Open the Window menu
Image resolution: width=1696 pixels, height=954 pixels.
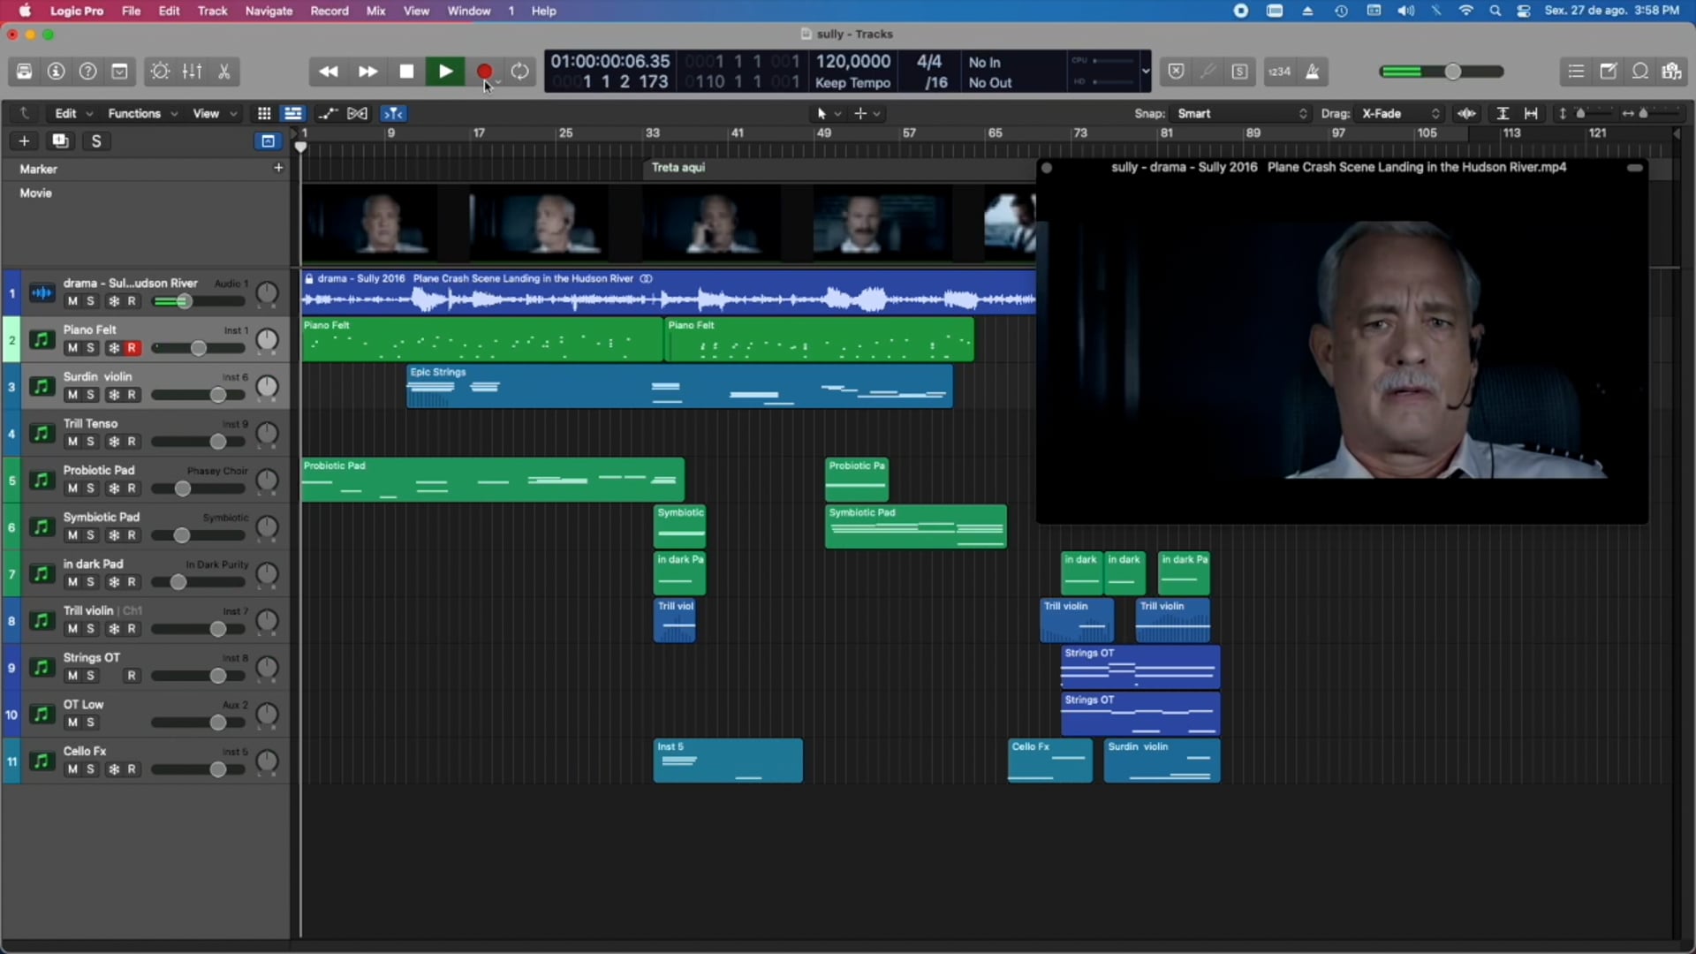point(469,11)
